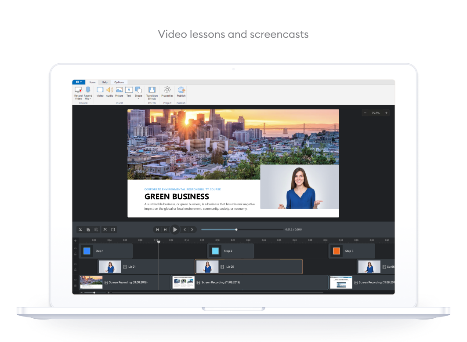Select the blue Step 1 clip
Viewport: 467px width, 342px height.
[x=106, y=251]
